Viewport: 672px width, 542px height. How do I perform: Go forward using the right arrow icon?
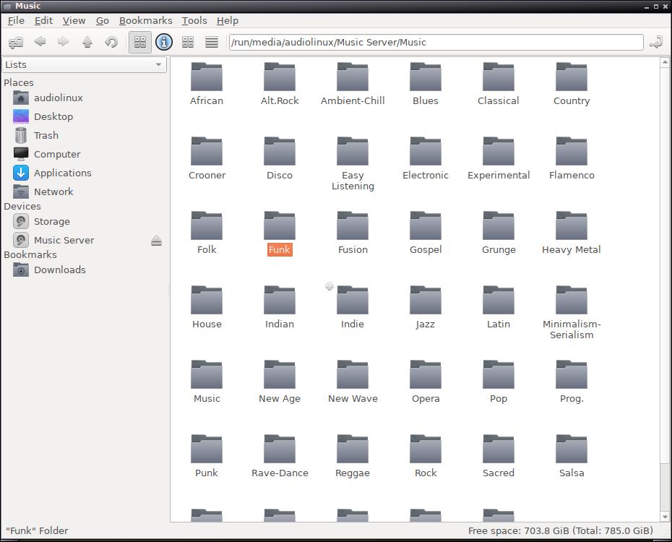pyautogui.click(x=64, y=42)
